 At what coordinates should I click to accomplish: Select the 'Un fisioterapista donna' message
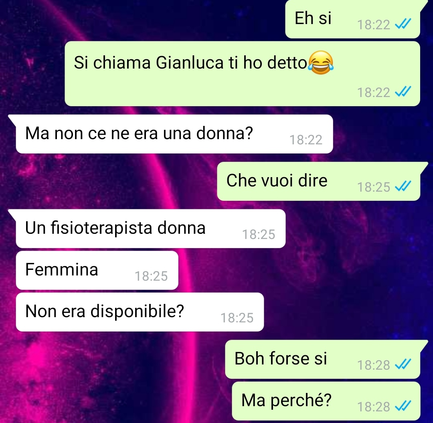151,229
